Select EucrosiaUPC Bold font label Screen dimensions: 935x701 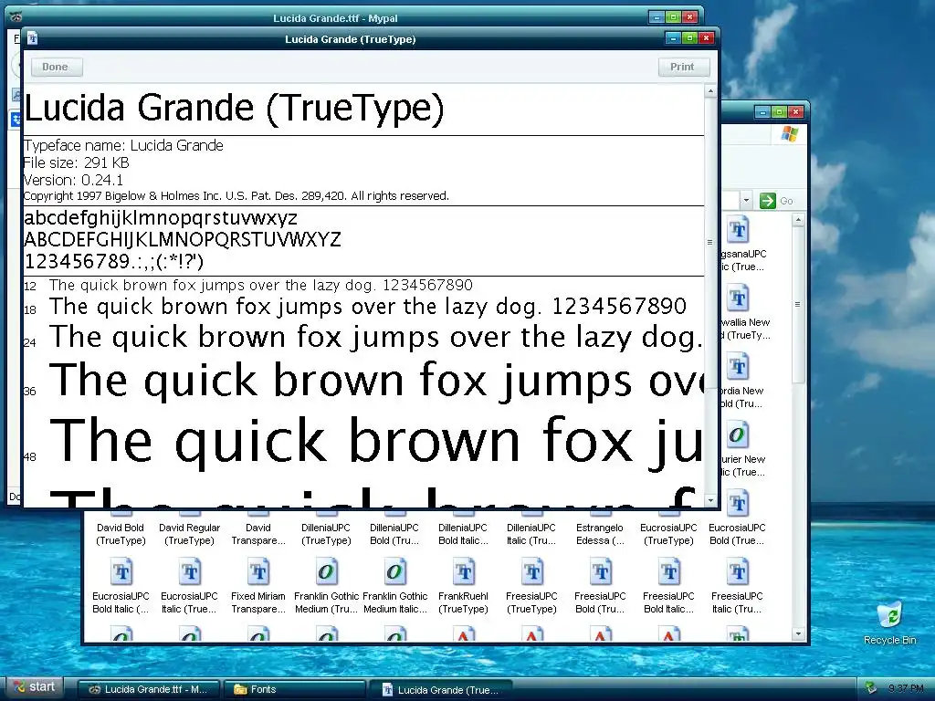pyautogui.click(x=737, y=533)
